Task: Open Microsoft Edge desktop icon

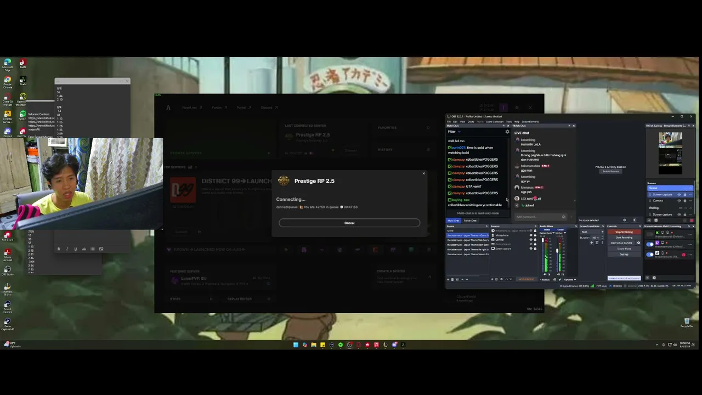Action: tap(7, 65)
